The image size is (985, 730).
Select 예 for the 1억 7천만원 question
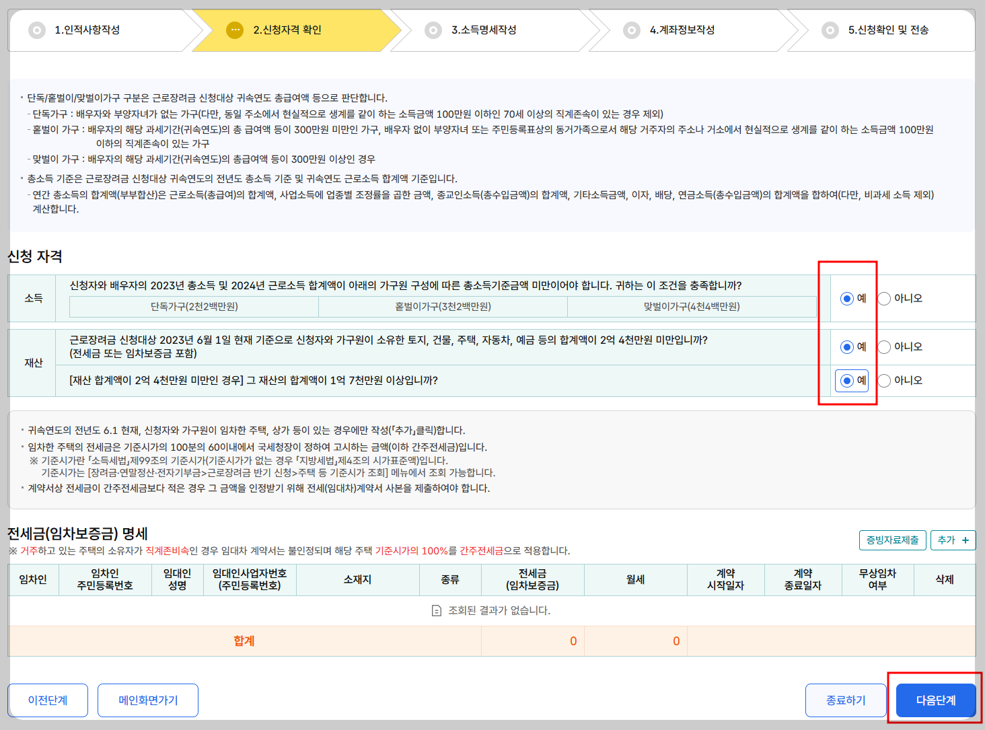point(847,380)
